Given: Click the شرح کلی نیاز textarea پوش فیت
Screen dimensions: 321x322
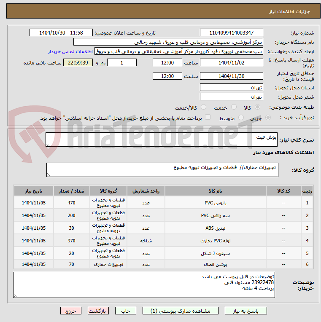Looking at the screenshot, I should click(x=162, y=140).
